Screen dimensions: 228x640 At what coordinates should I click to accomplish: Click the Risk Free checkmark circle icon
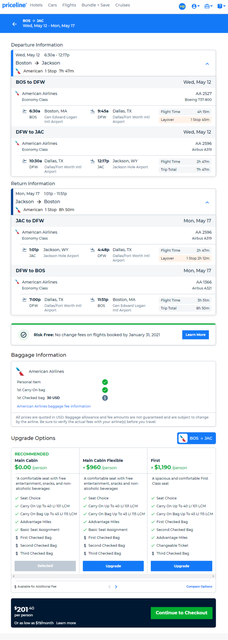point(23,335)
